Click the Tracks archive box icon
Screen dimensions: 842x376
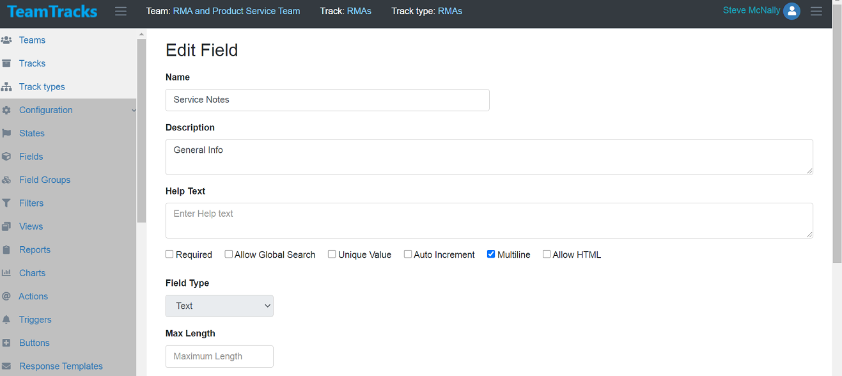click(6, 63)
